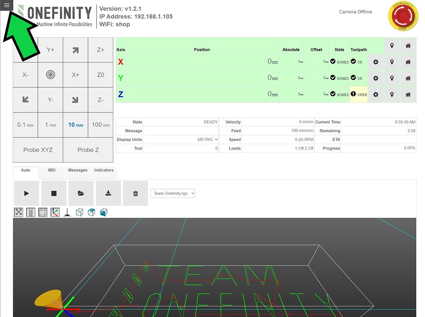Snap the 3D view to fit with expand icon
Viewport: 425px width, 317px height.
[x=18, y=212]
